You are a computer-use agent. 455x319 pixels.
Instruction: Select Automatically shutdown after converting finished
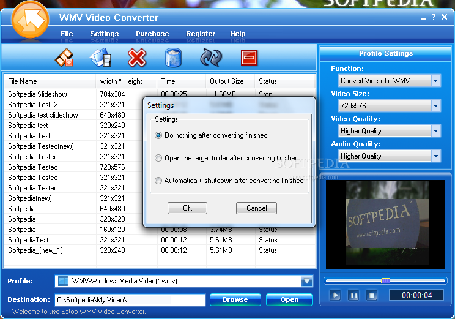[x=158, y=181]
